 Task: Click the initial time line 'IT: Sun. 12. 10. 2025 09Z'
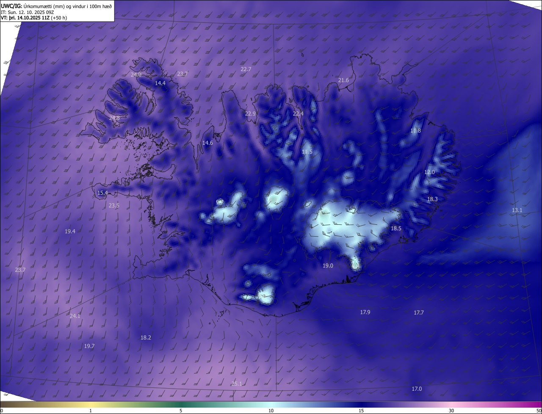coord(27,12)
